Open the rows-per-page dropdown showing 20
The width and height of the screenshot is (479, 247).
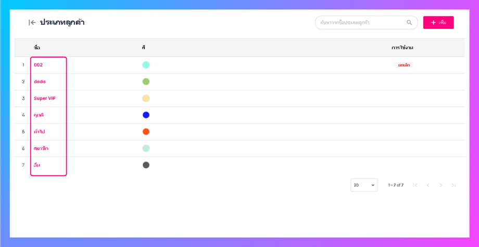pyautogui.click(x=364, y=185)
